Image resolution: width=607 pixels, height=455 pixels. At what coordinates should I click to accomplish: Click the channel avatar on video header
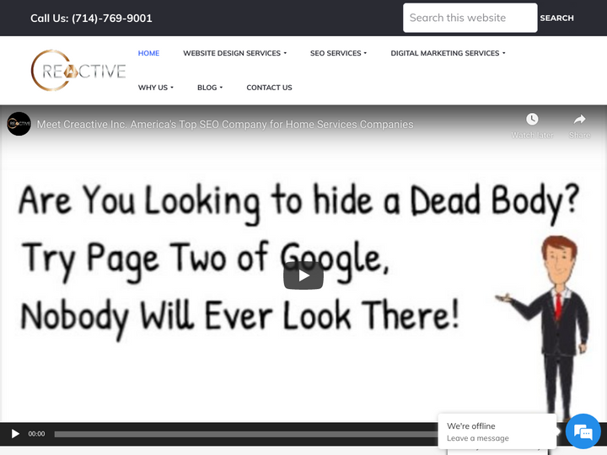point(19,124)
